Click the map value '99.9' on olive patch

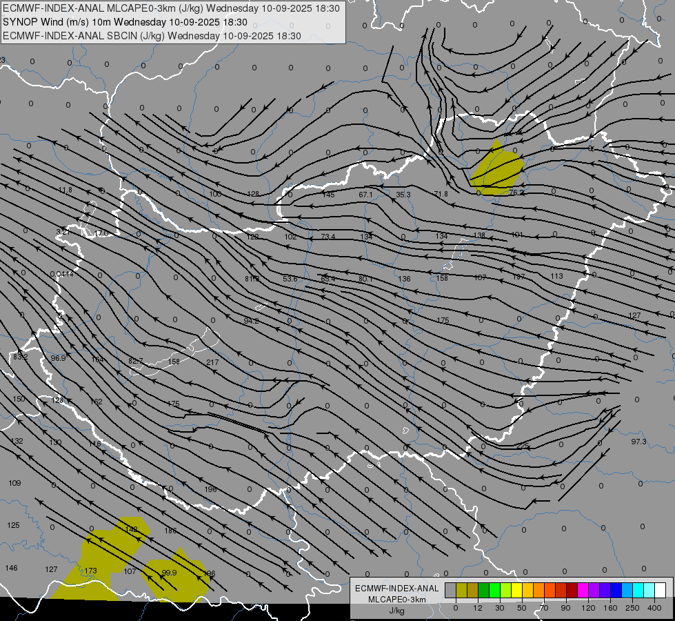coord(169,573)
